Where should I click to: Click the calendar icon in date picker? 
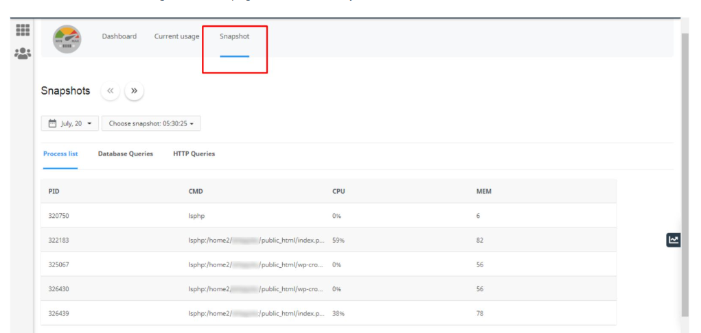point(52,124)
